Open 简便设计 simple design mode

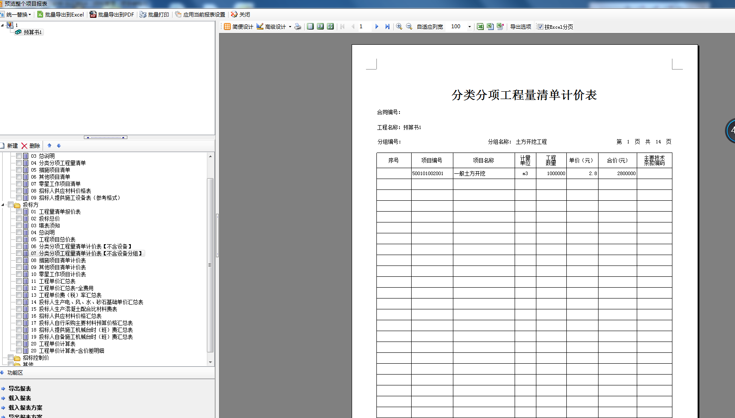[238, 27]
